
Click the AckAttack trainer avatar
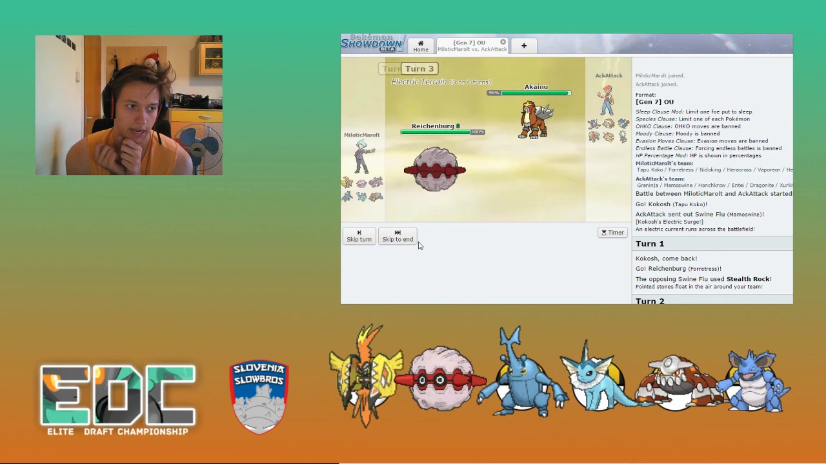(607, 99)
